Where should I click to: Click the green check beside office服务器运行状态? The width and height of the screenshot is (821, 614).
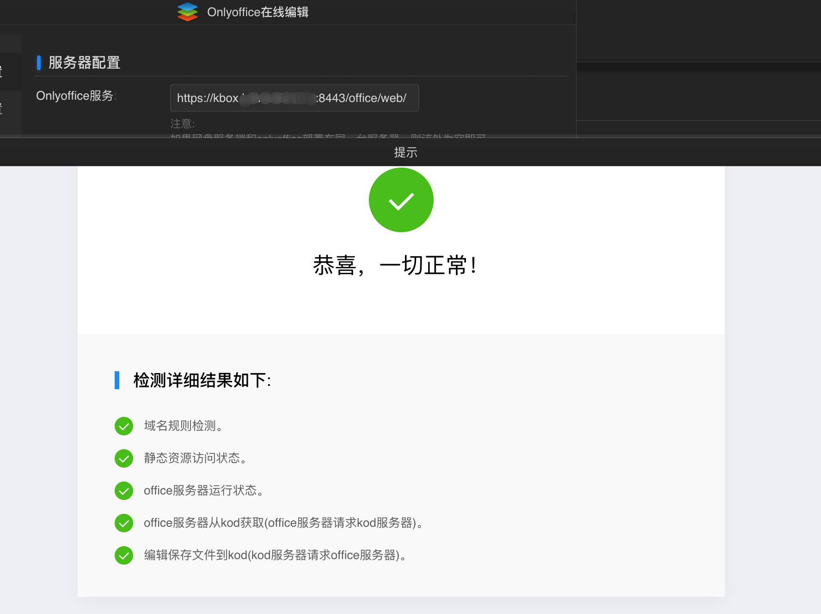pyautogui.click(x=124, y=491)
